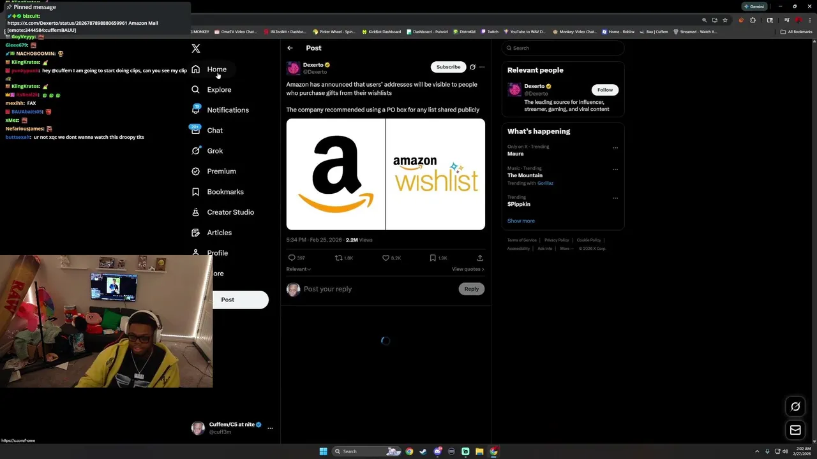Open the Home tab in sidebar
Screen dimensions: 817x459
click(x=209, y=69)
